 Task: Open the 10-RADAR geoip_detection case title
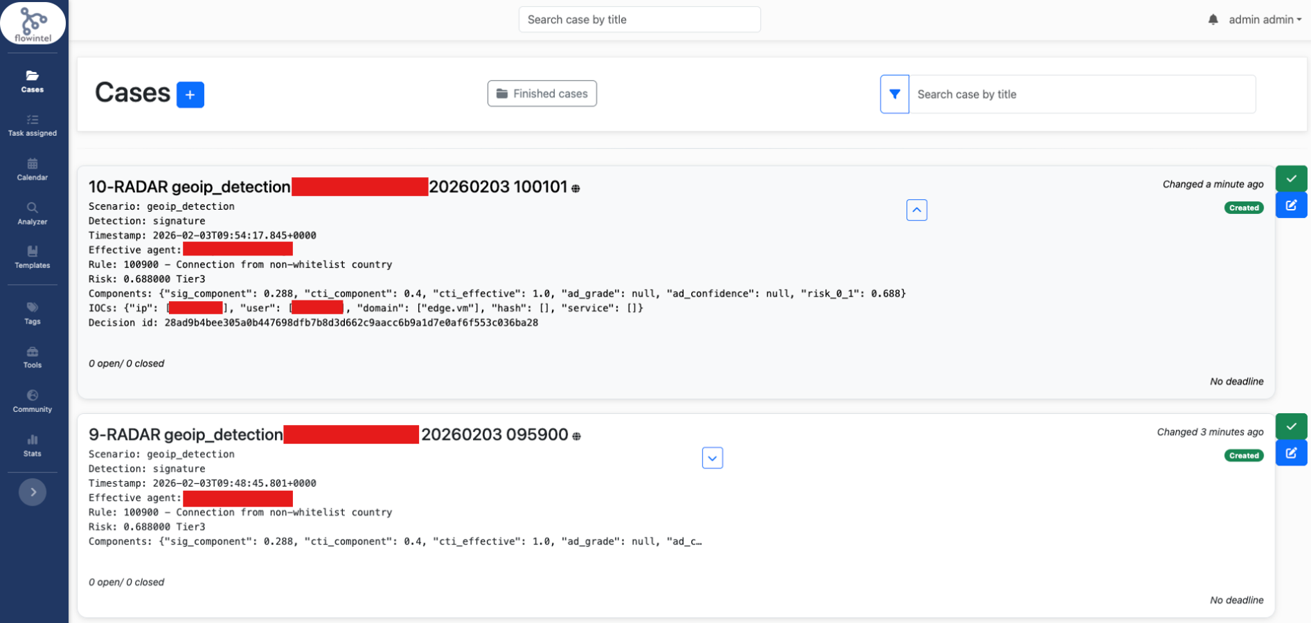click(x=189, y=187)
